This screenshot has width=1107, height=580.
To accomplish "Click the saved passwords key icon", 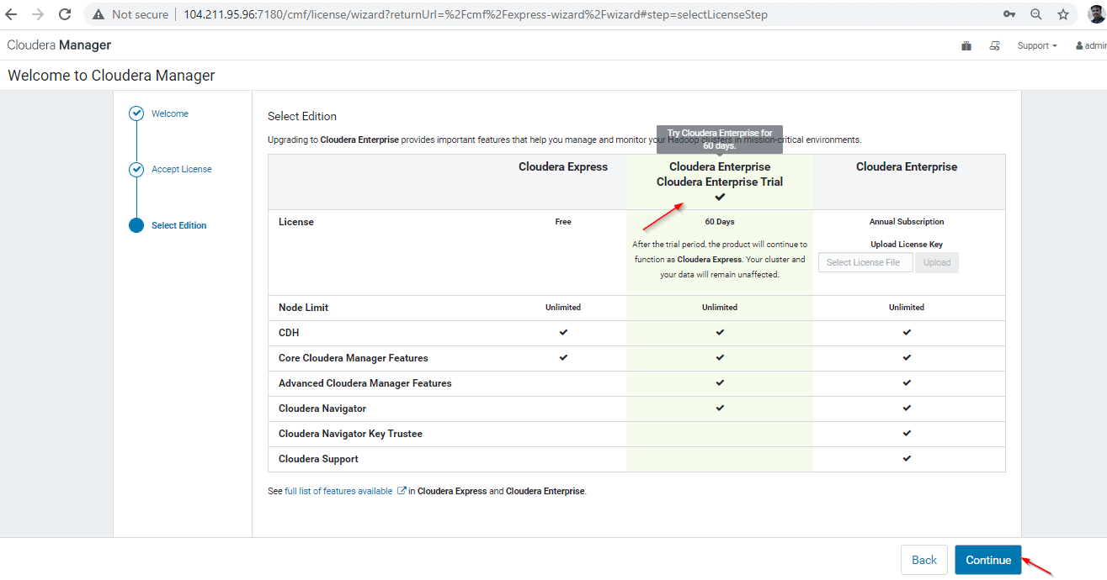I will tap(1009, 14).
